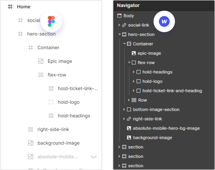Click the flex-row auto layout icon in Figma

tap(41, 75)
